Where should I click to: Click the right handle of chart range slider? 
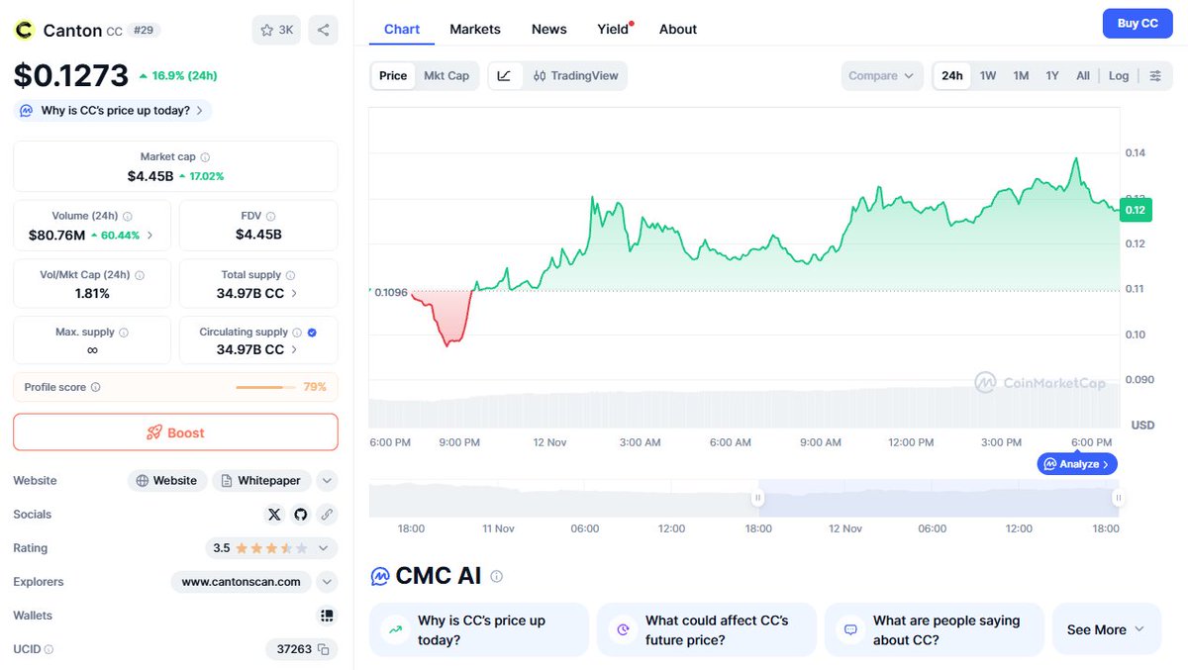[x=1118, y=498]
